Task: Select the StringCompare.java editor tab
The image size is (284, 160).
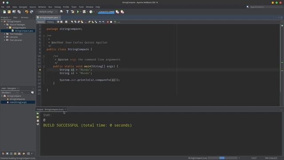Action: 48,17
